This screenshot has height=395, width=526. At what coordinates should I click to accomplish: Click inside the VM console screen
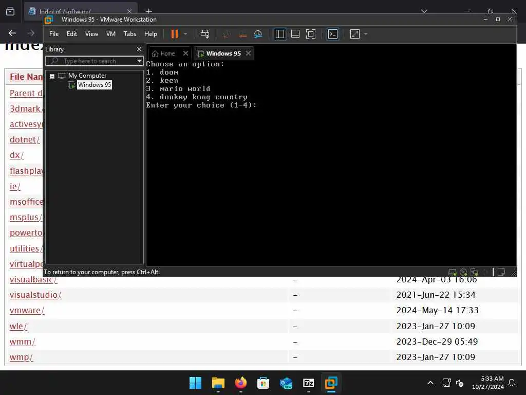[331, 163]
